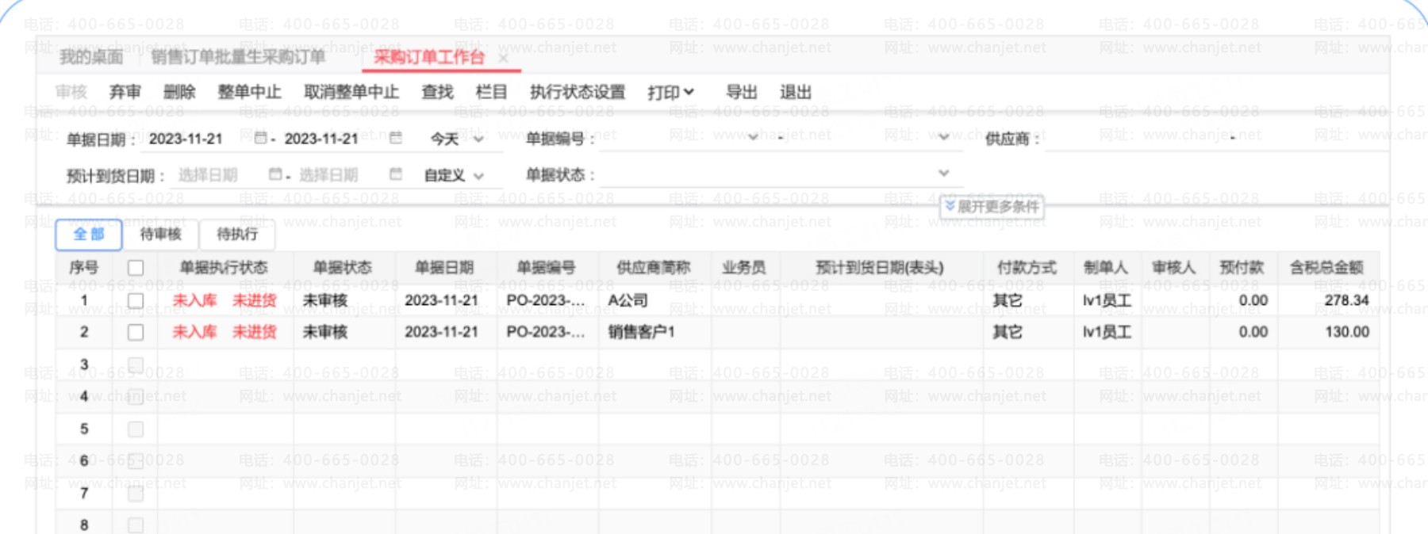This screenshot has width=1428, height=534.
Task: Tick the checkbox in row 3
Action: 136,364
